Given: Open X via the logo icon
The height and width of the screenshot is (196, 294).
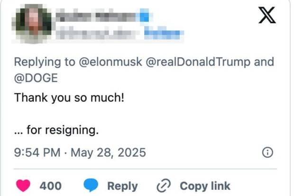Looking at the screenshot, I should pos(267,15).
